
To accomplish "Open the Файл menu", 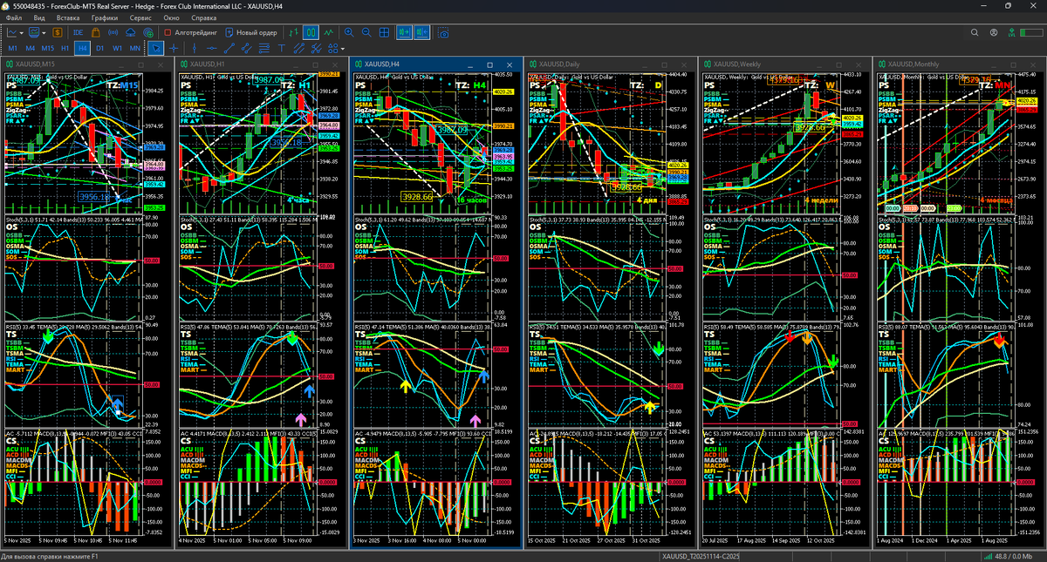I will pyautogui.click(x=14, y=17).
